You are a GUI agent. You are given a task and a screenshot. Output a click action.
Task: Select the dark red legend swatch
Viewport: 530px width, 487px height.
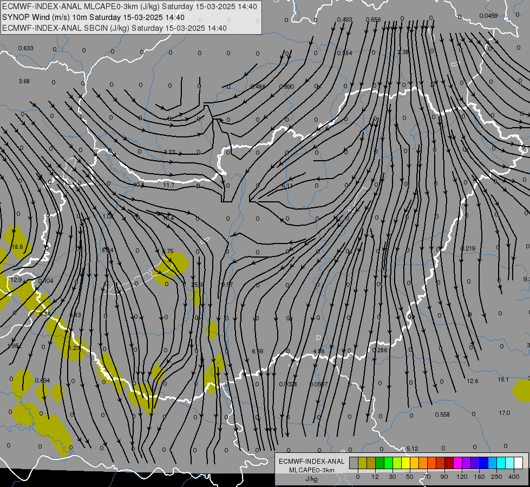[x=449, y=463]
